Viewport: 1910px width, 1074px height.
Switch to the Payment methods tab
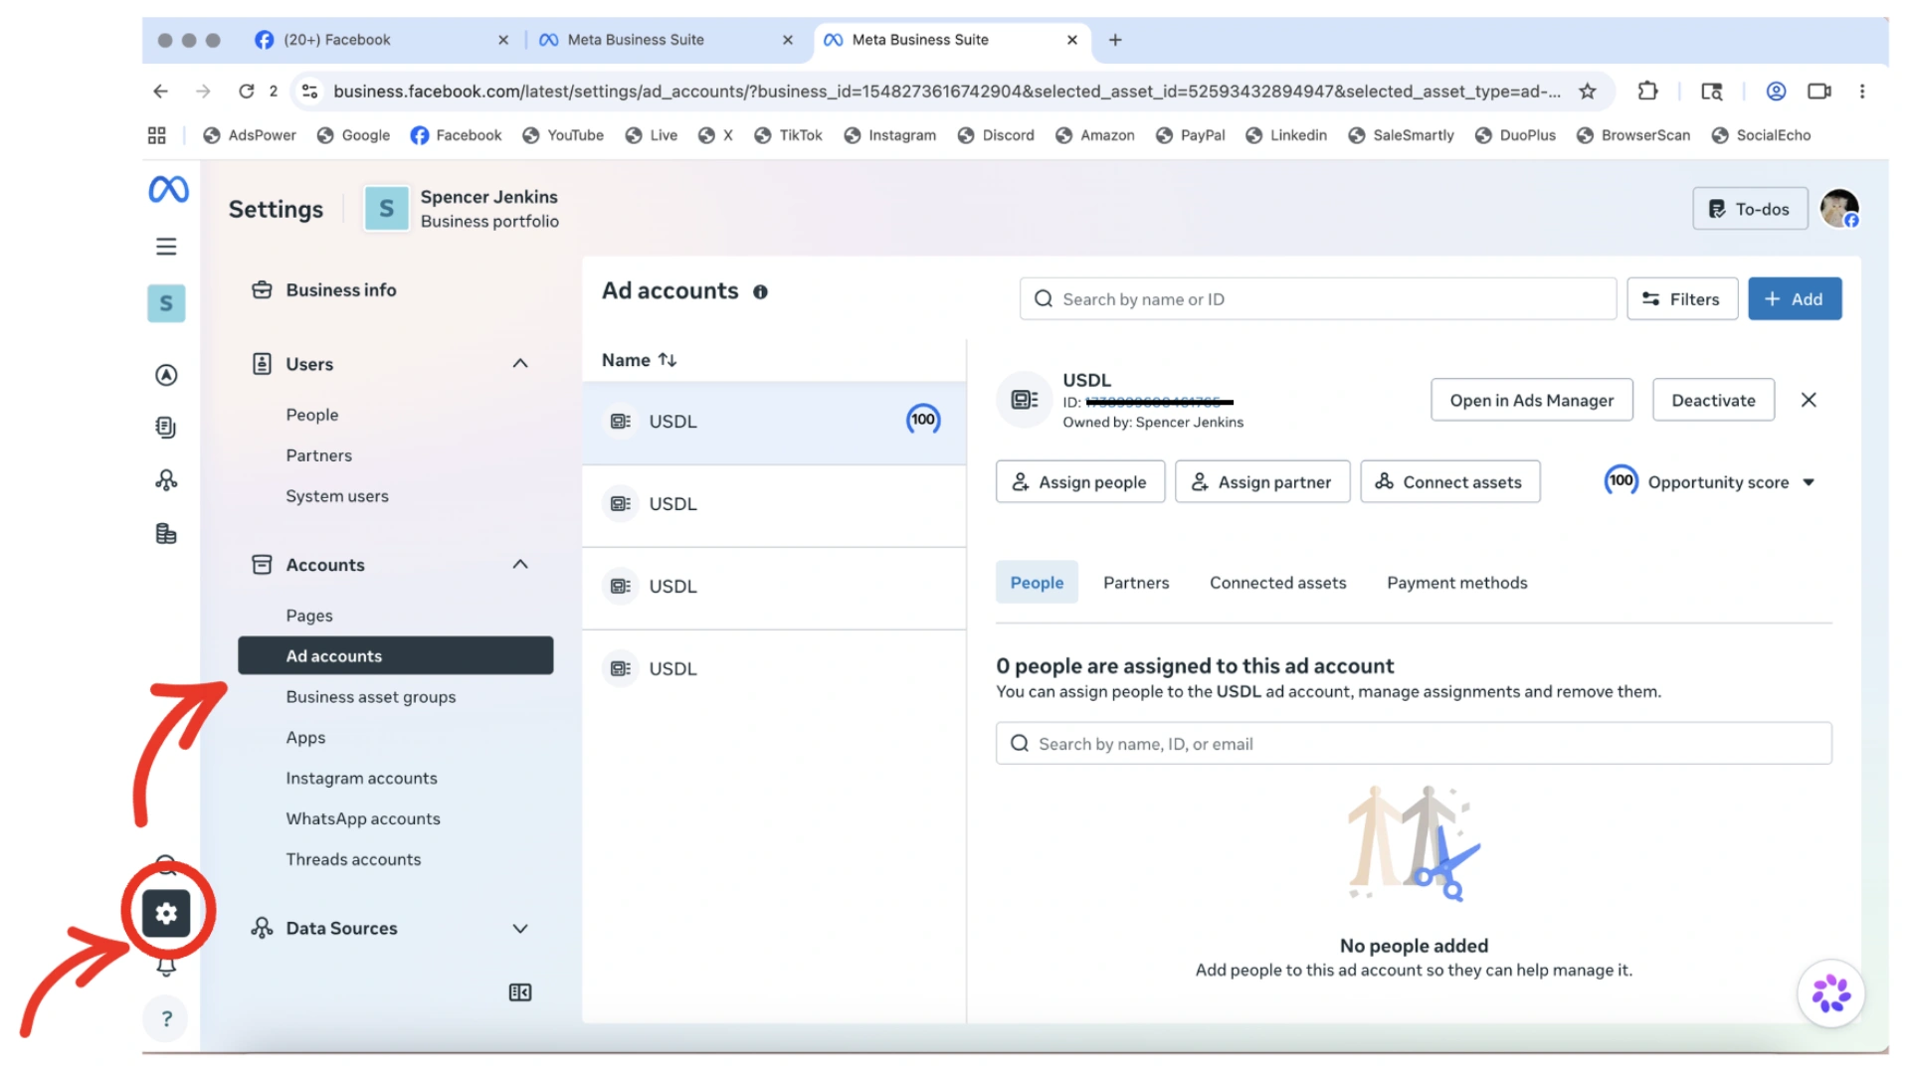(1457, 583)
